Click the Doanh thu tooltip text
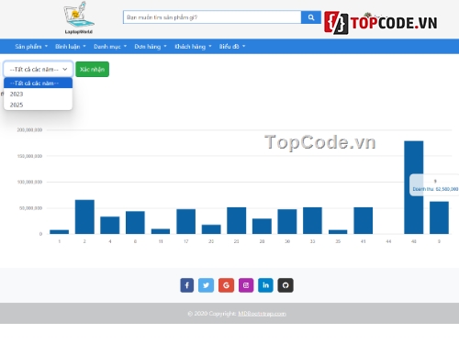The image size is (459, 344). pyautogui.click(x=435, y=189)
